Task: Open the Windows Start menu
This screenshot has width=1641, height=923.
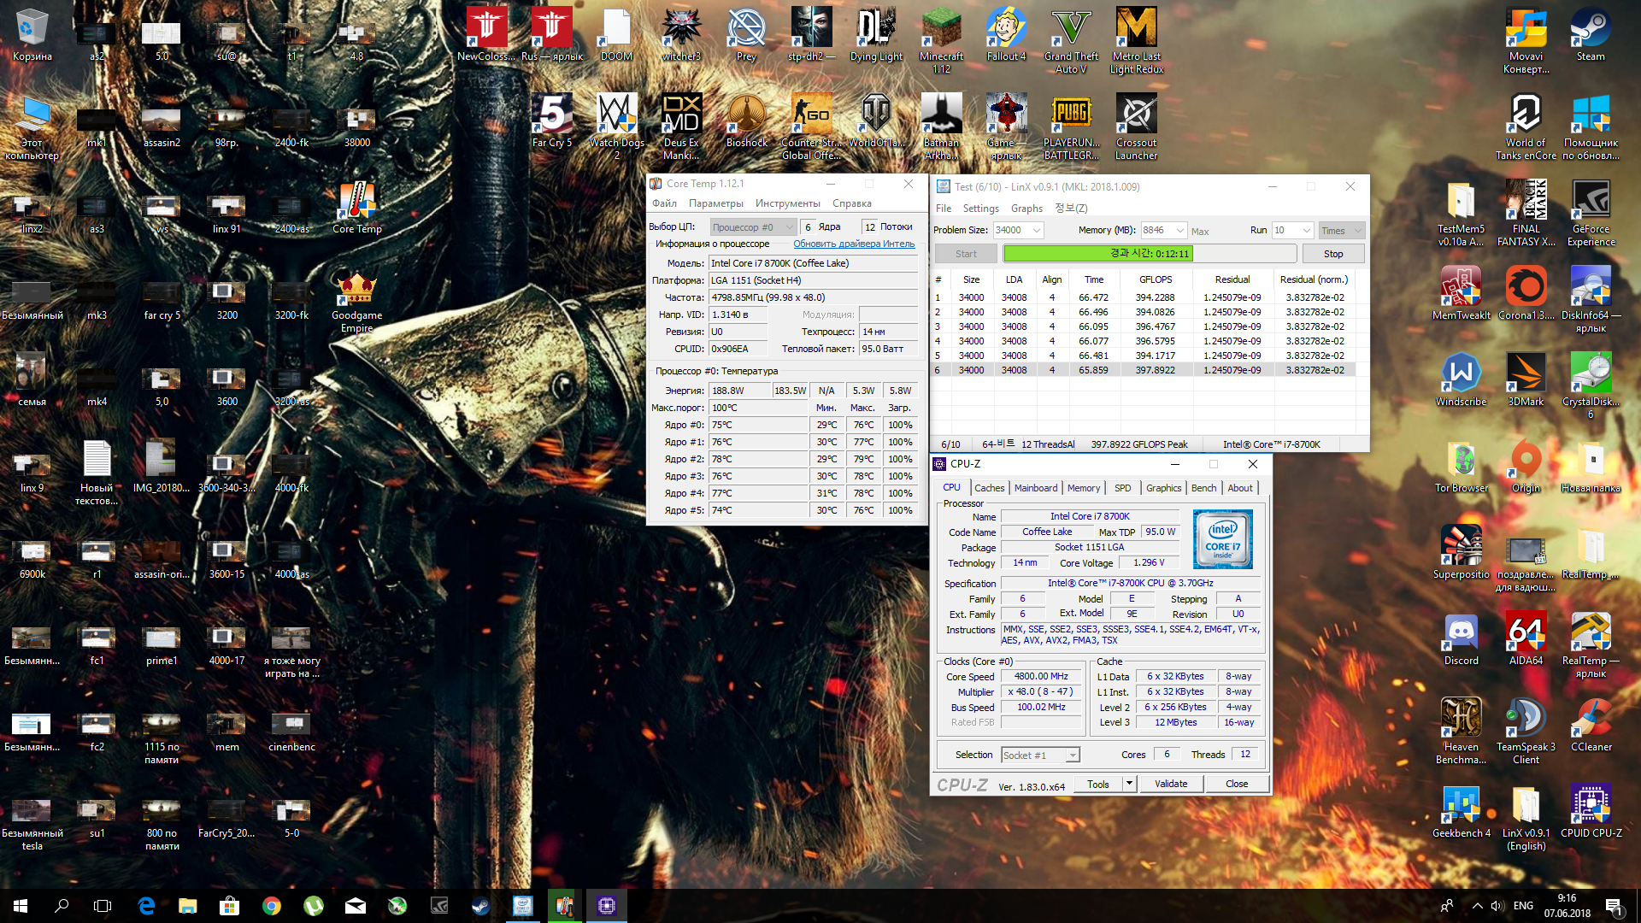Action: point(21,906)
